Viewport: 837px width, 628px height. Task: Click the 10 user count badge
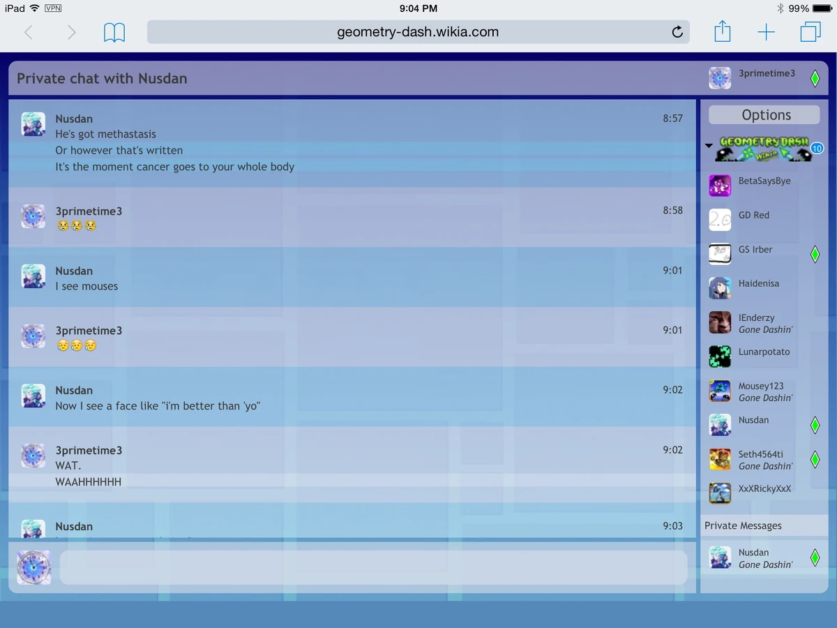816,148
